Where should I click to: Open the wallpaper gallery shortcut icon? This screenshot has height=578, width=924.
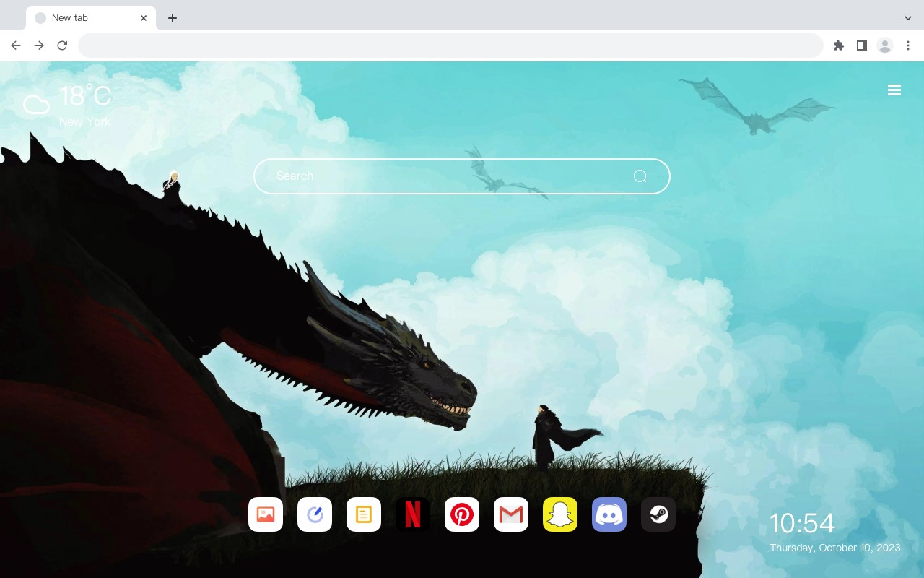point(266,514)
